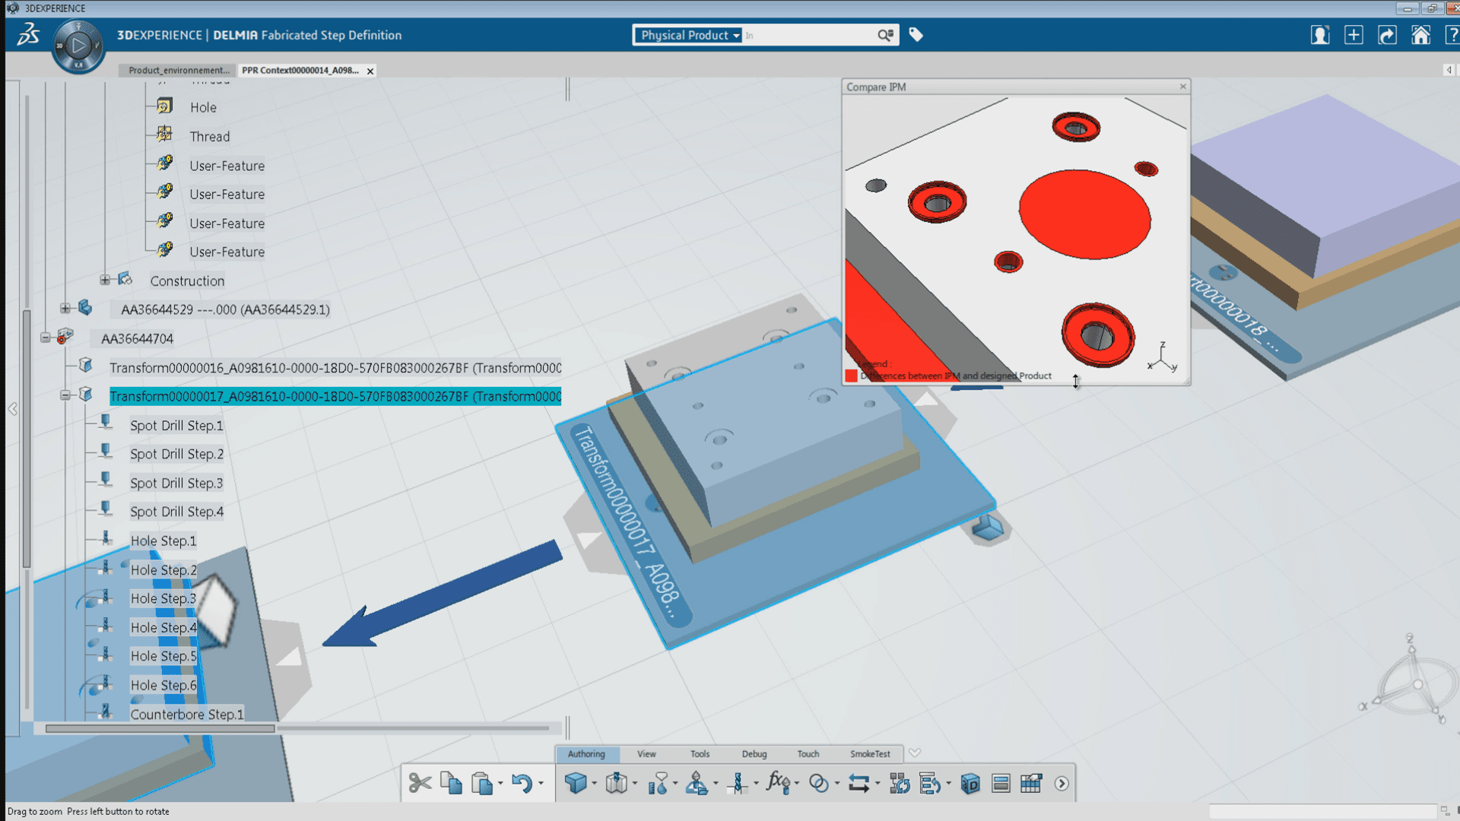The image size is (1460, 821).
Task: Switch to the Product_environnement tab
Action: [x=179, y=70]
